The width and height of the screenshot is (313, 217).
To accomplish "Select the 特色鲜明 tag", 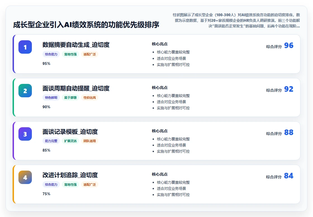I will point(51,98).
